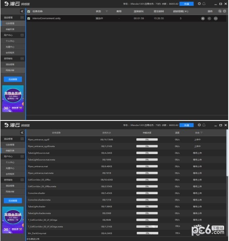Collapse the 使用帮助 section in the transfer window sidebar
229x241 pixels.
click(x=22, y=180)
